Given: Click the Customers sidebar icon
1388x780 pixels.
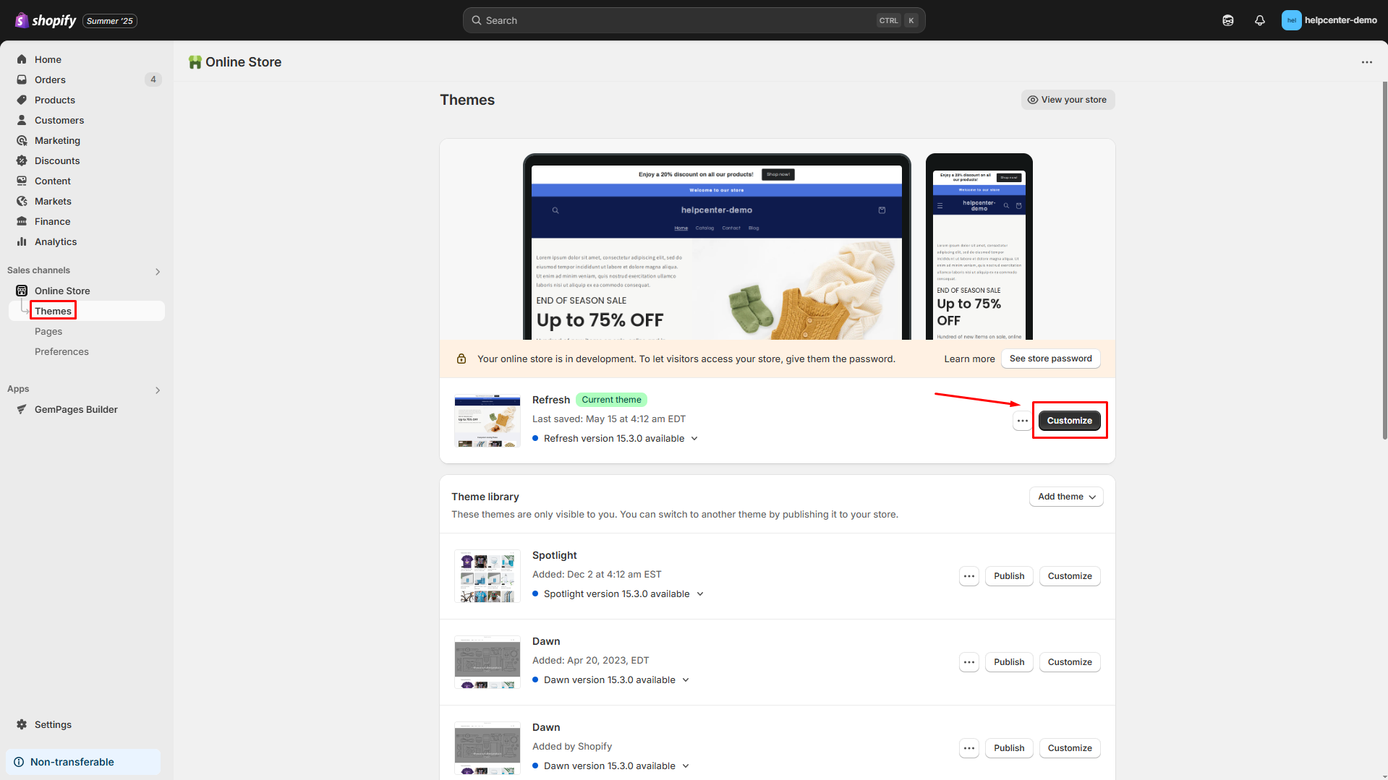Looking at the screenshot, I should (x=22, y=120).
